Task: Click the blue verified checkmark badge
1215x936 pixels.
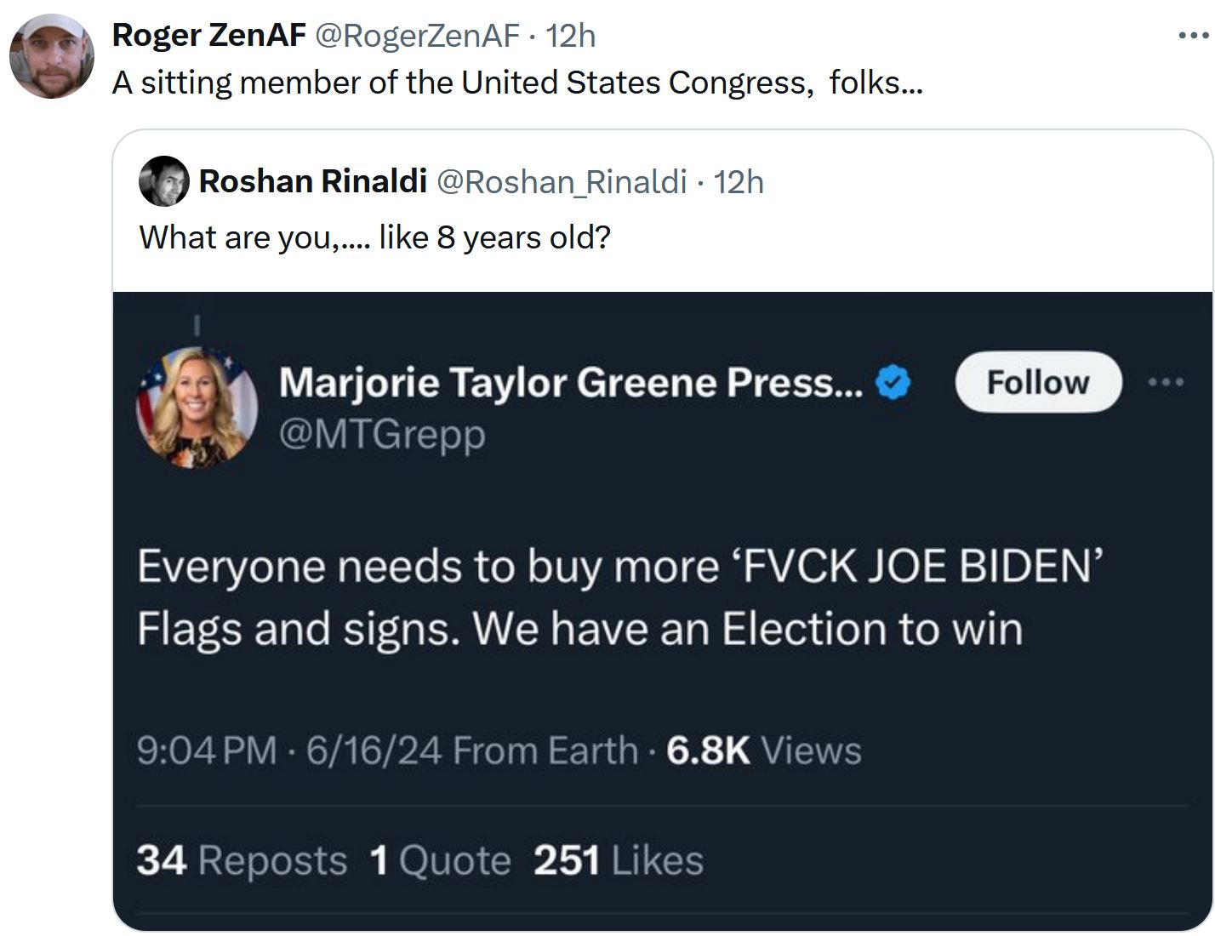Action: [893, 383]
